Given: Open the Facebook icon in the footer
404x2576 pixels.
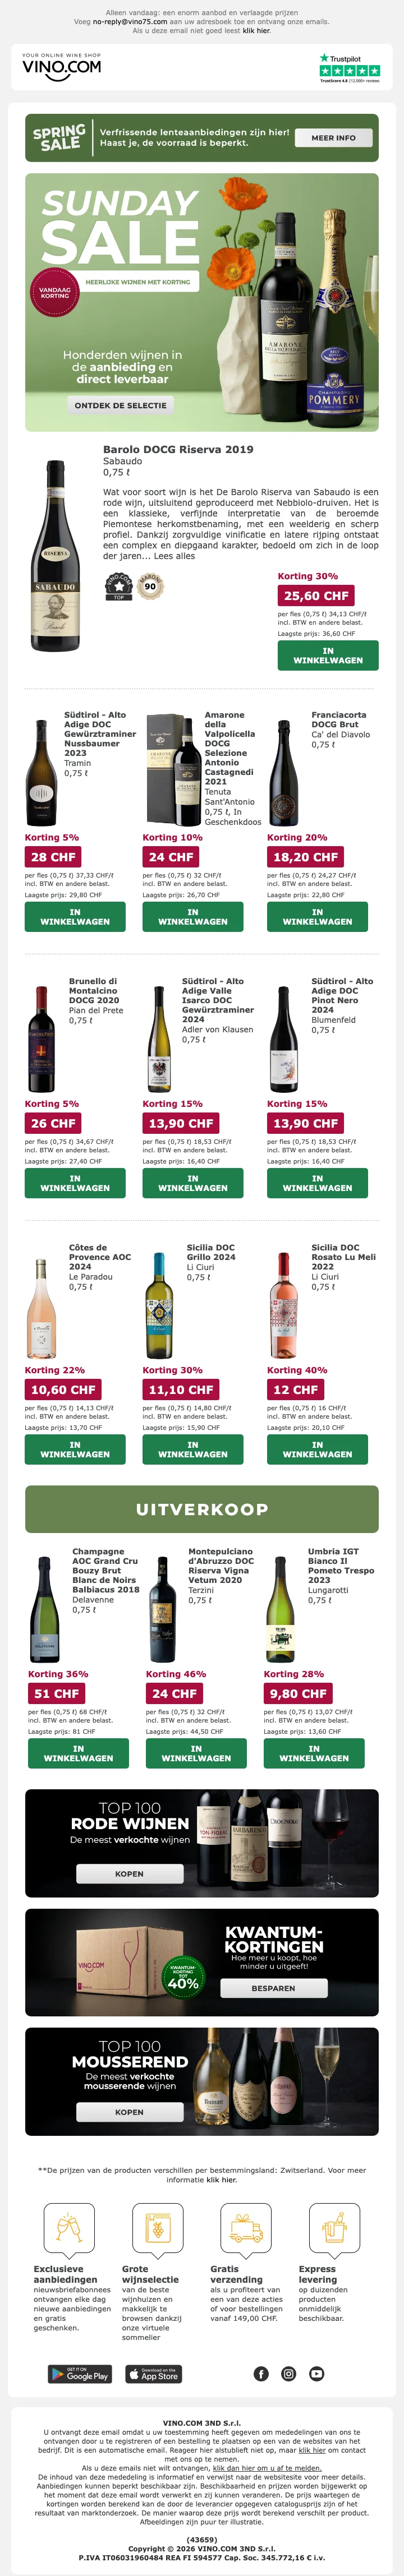Looking at the screenshot, I should [x=261, y=2374].
